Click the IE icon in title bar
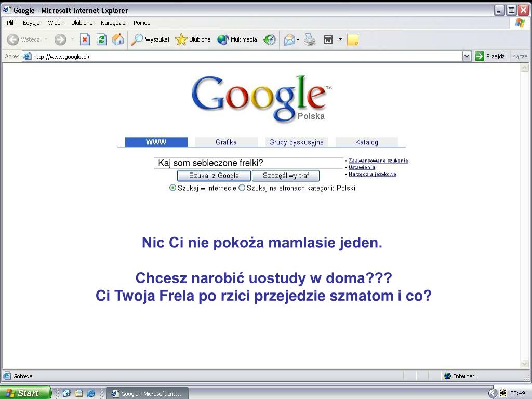Image resolution: width=532 pixels, height=399 pixels. point(7,10)
